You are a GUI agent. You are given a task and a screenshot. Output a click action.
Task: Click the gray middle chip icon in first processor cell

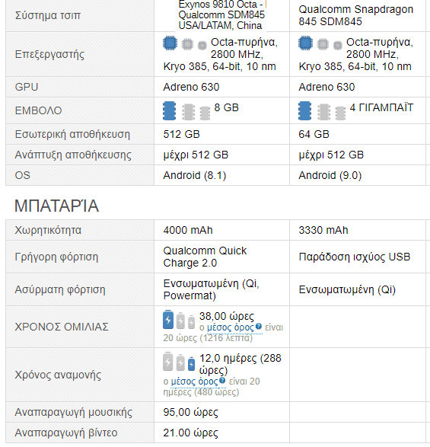click(x=187, y=44)
